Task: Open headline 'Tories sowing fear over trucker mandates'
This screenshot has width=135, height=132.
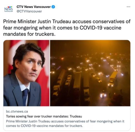Action: coord(44,116)
